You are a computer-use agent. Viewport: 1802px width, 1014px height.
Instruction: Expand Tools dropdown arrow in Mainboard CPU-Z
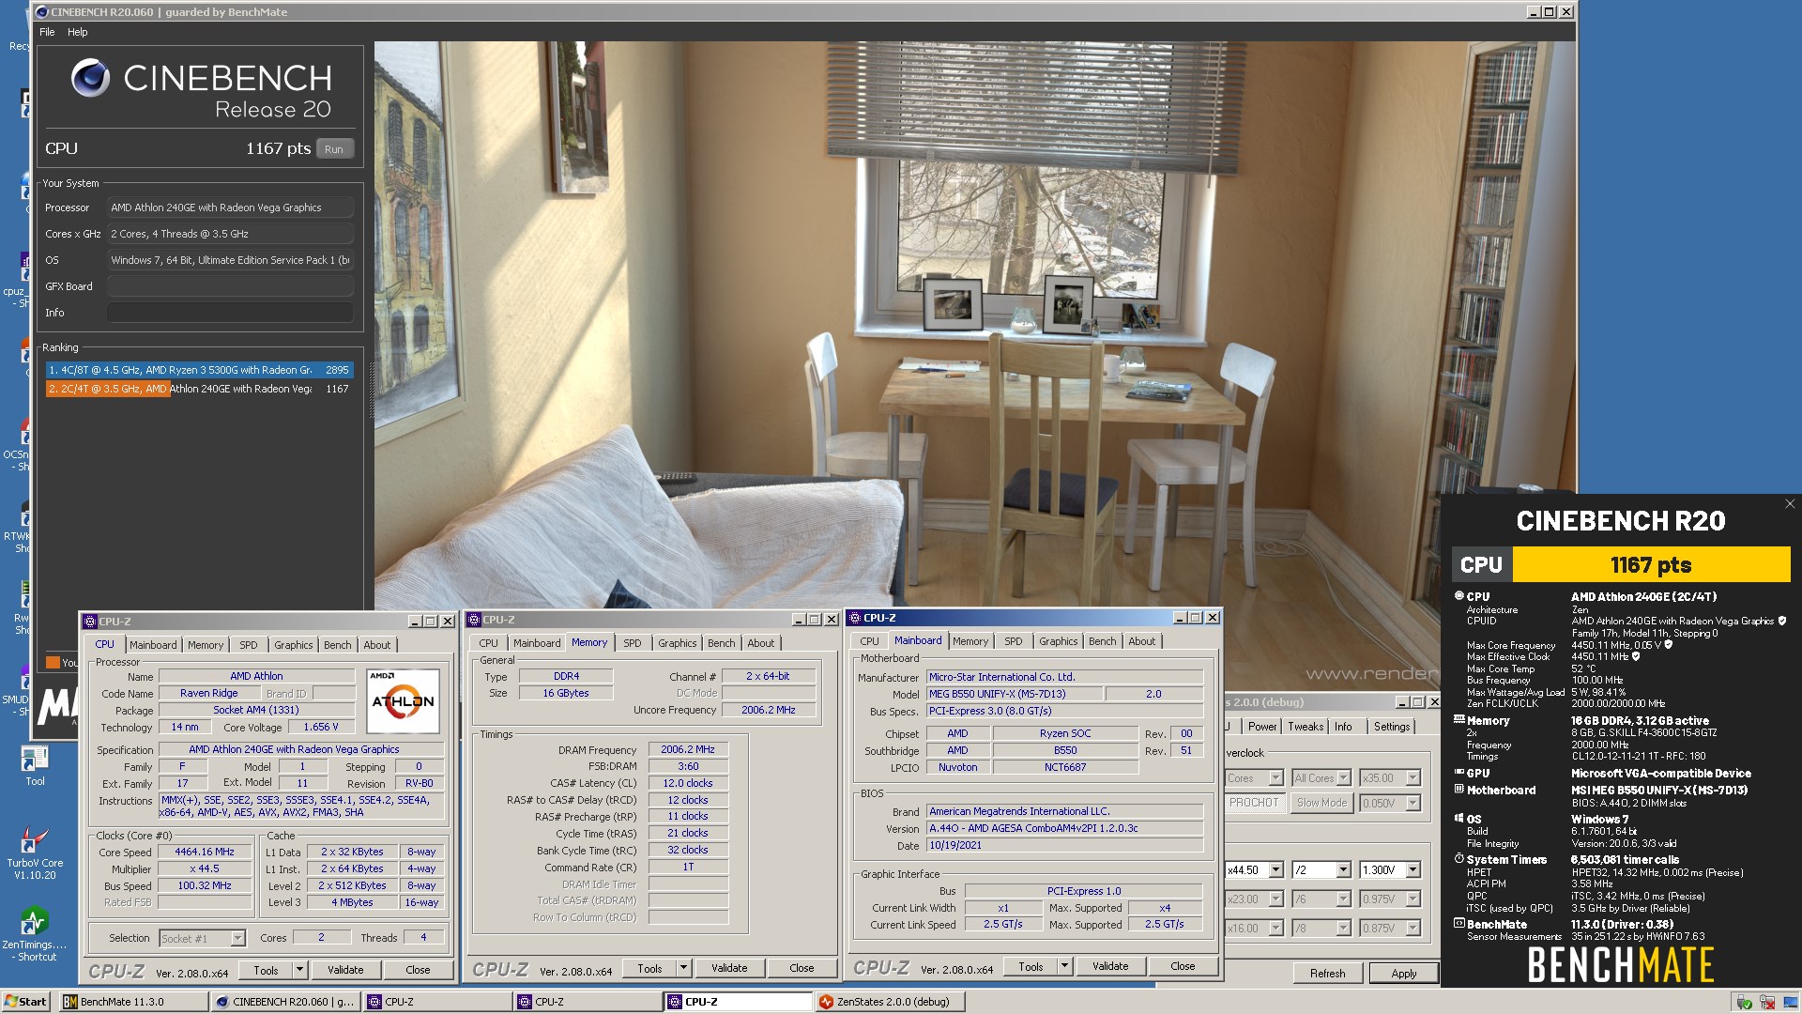pos(1065,966)
